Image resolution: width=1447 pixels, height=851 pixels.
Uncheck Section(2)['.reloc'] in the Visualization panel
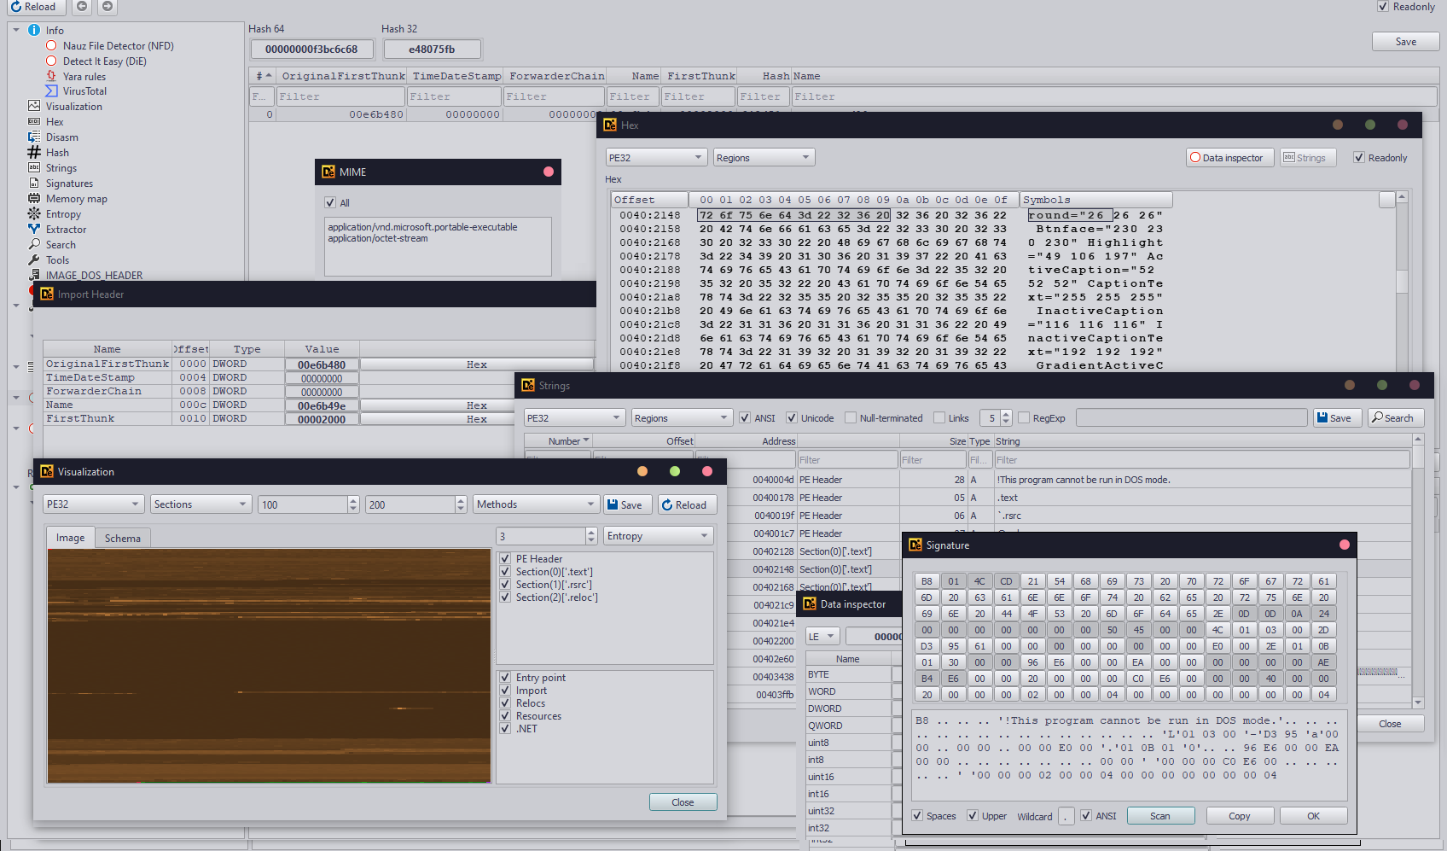(x=505, y=597)
